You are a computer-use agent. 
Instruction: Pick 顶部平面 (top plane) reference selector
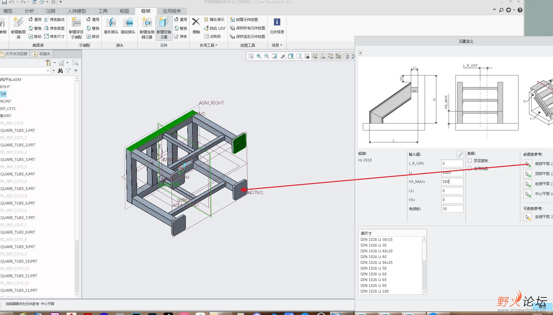pyautogui.click(x=528, y=174)
